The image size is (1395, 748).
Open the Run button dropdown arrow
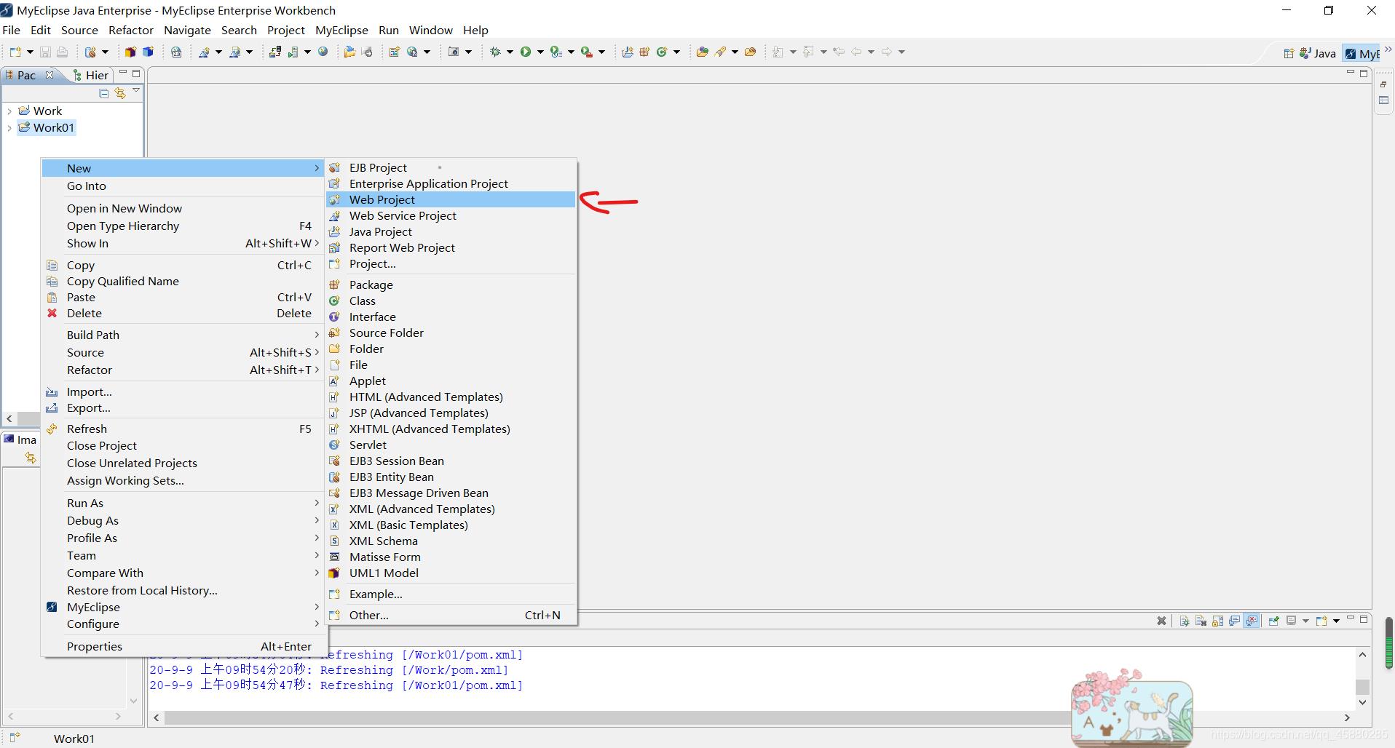click(x=540, y=52)
